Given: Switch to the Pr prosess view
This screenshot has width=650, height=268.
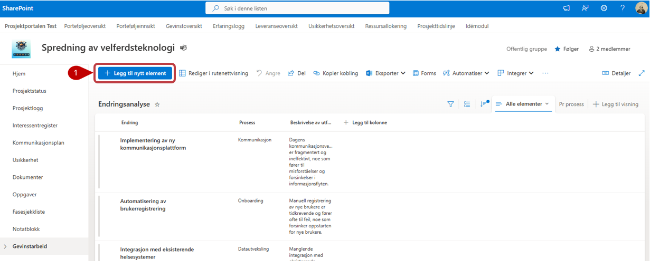Looking at the screenshot, I should (571, 104).
